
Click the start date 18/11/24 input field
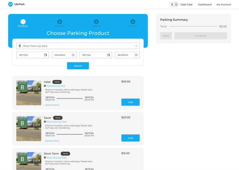30,55
